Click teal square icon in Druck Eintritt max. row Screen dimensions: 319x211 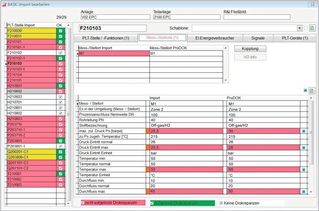pos(303,147)
